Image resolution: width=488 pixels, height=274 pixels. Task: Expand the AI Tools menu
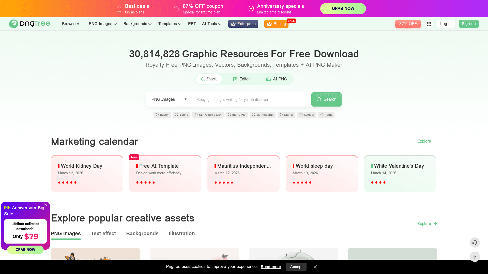click(212, 24)
